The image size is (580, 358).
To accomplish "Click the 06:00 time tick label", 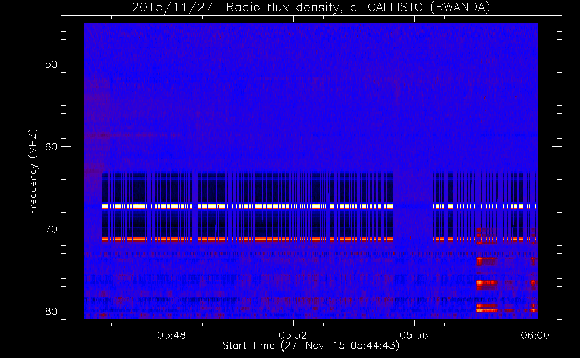I will point(535,335).
